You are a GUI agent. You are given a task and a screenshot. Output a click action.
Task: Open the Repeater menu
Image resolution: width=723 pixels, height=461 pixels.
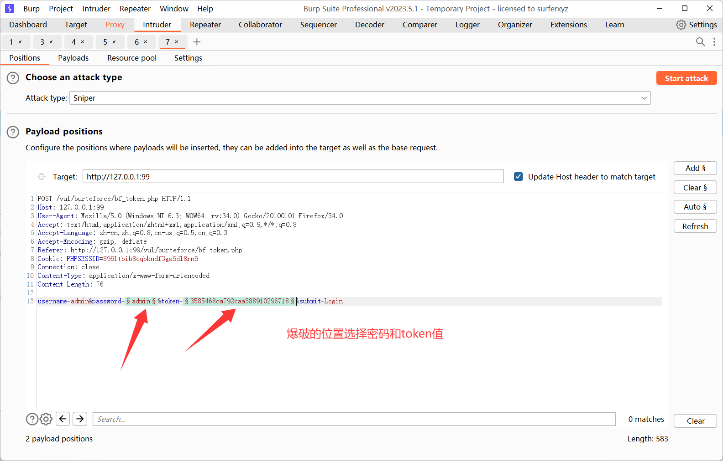click(135, 9)
